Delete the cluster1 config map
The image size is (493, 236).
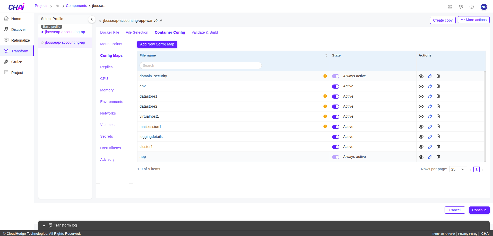pos(438,146)
